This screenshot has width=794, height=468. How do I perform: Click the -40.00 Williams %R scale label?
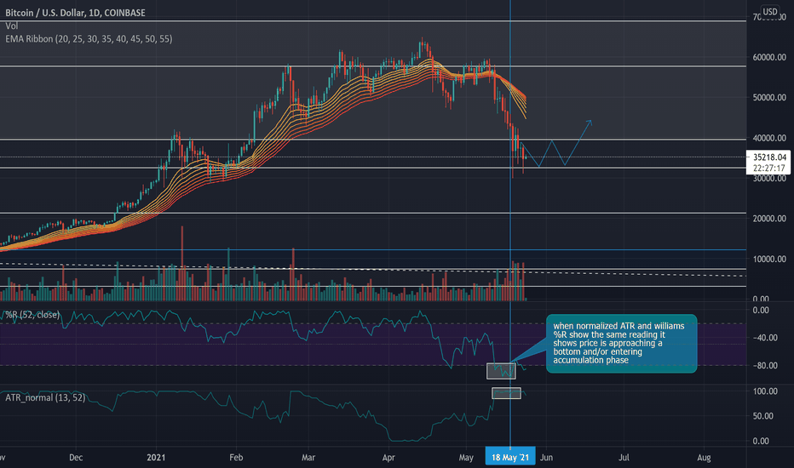pyautogui.click(x=765, y=338)
